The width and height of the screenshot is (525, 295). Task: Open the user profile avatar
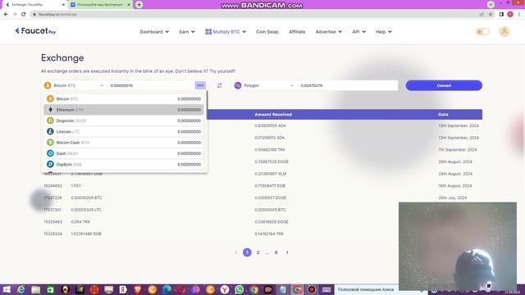click(x=504, y=32)
